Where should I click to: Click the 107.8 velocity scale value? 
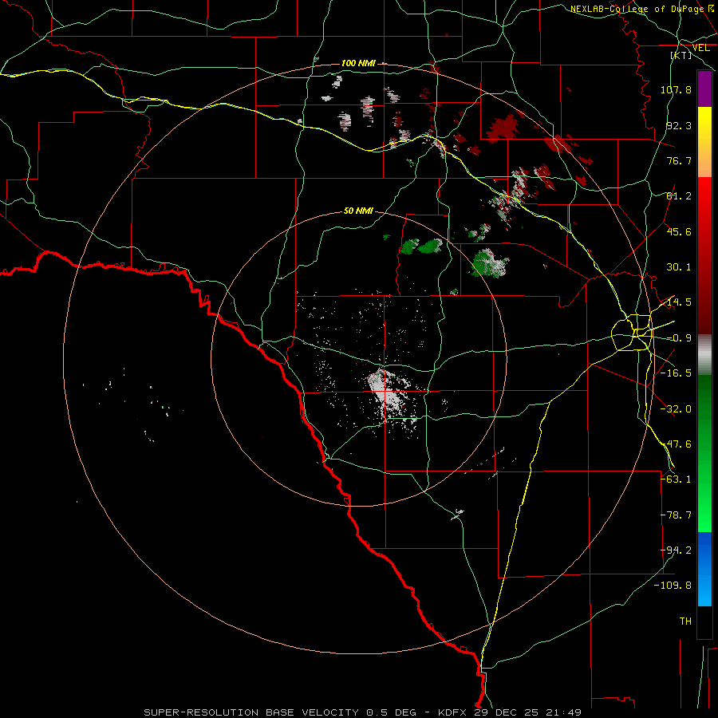676,89
